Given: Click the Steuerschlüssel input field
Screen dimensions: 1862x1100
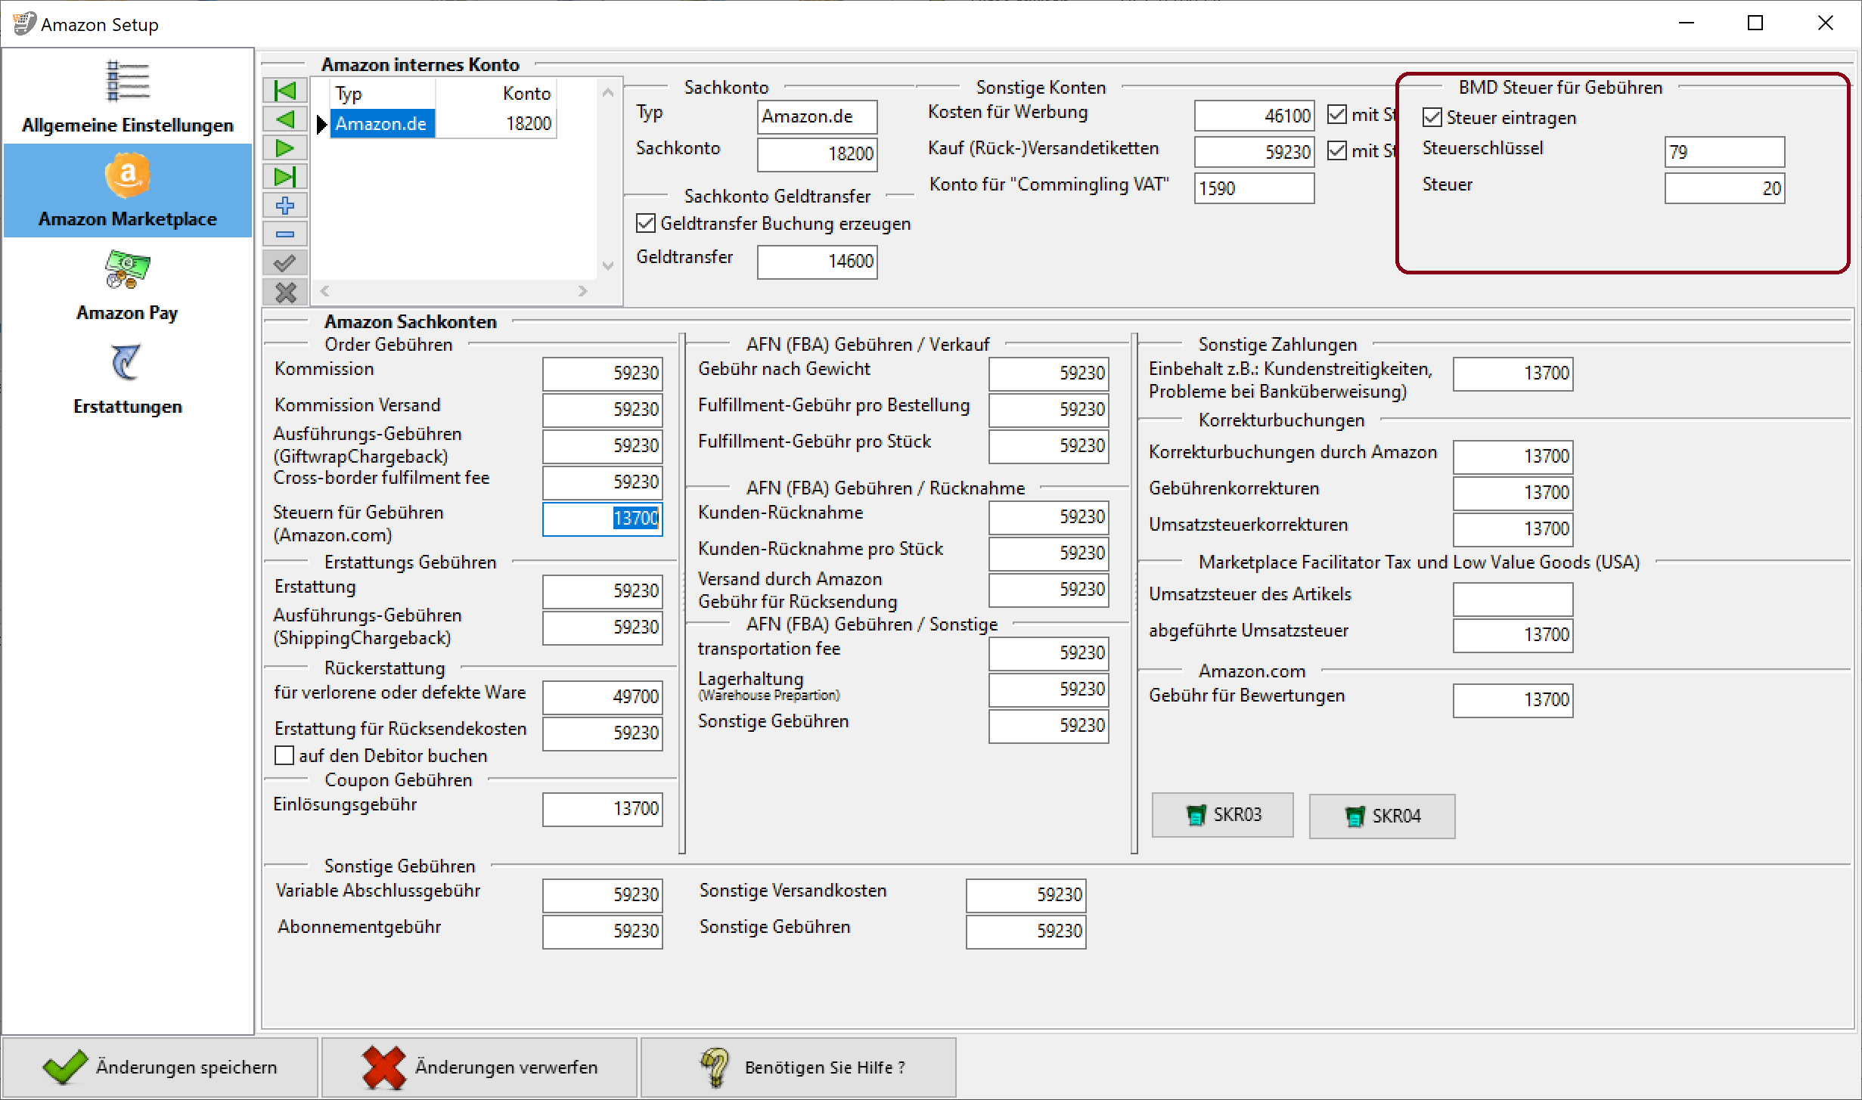Looking at the screenshot, I should coord(1724,152).
